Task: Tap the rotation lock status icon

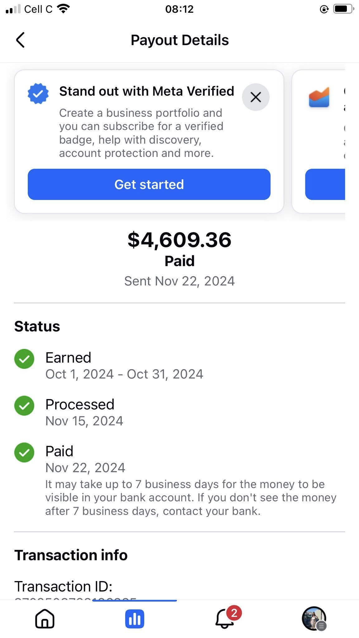Action: click(x=324, y=9)
